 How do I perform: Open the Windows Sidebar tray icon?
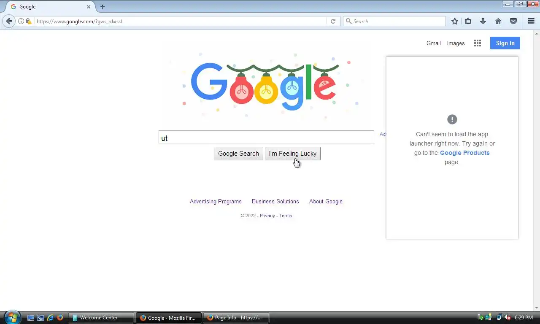coord(488,317)
